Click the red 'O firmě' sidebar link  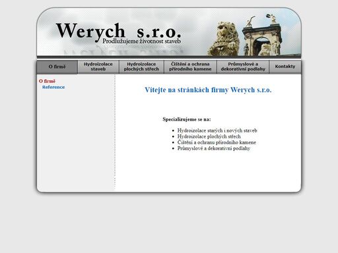pyautogui.click(x=47, y=81)
